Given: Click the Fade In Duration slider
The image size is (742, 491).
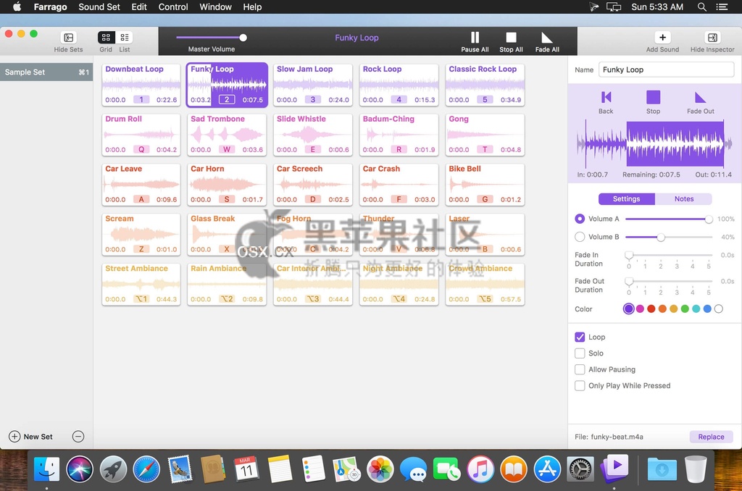Looking at the screenshot, I should [x=669, y=256].
